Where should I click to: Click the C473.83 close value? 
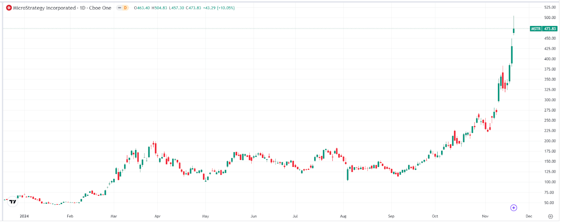click(194, 8)
